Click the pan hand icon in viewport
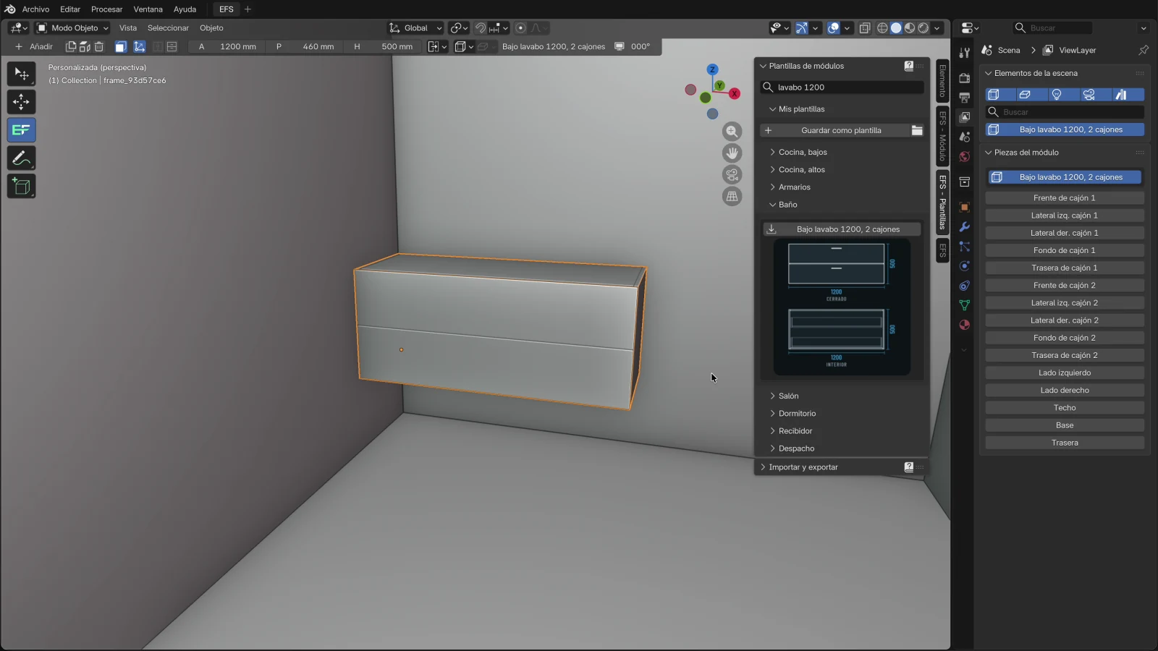 [x=732, y=153]
